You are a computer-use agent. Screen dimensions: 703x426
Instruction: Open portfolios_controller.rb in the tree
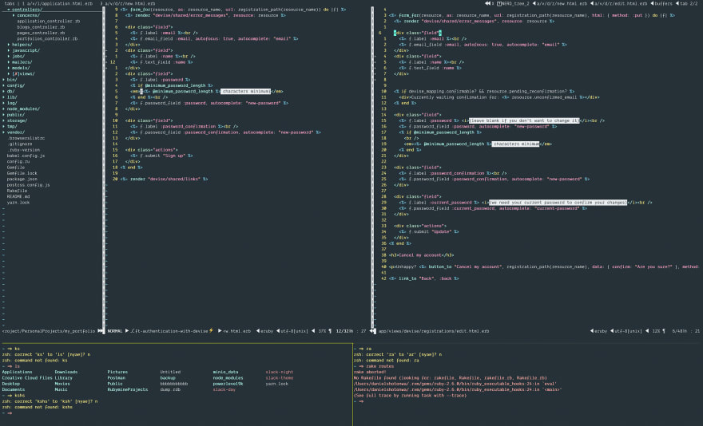click(x=47, y=38)
